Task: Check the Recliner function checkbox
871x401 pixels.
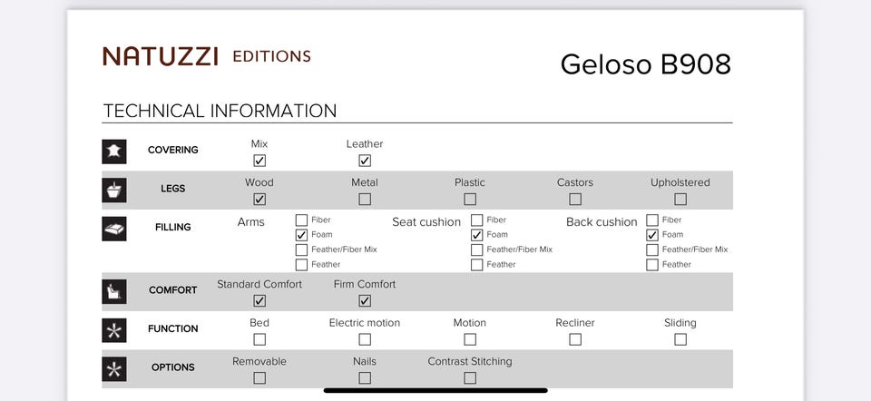Action: point(575,339)
